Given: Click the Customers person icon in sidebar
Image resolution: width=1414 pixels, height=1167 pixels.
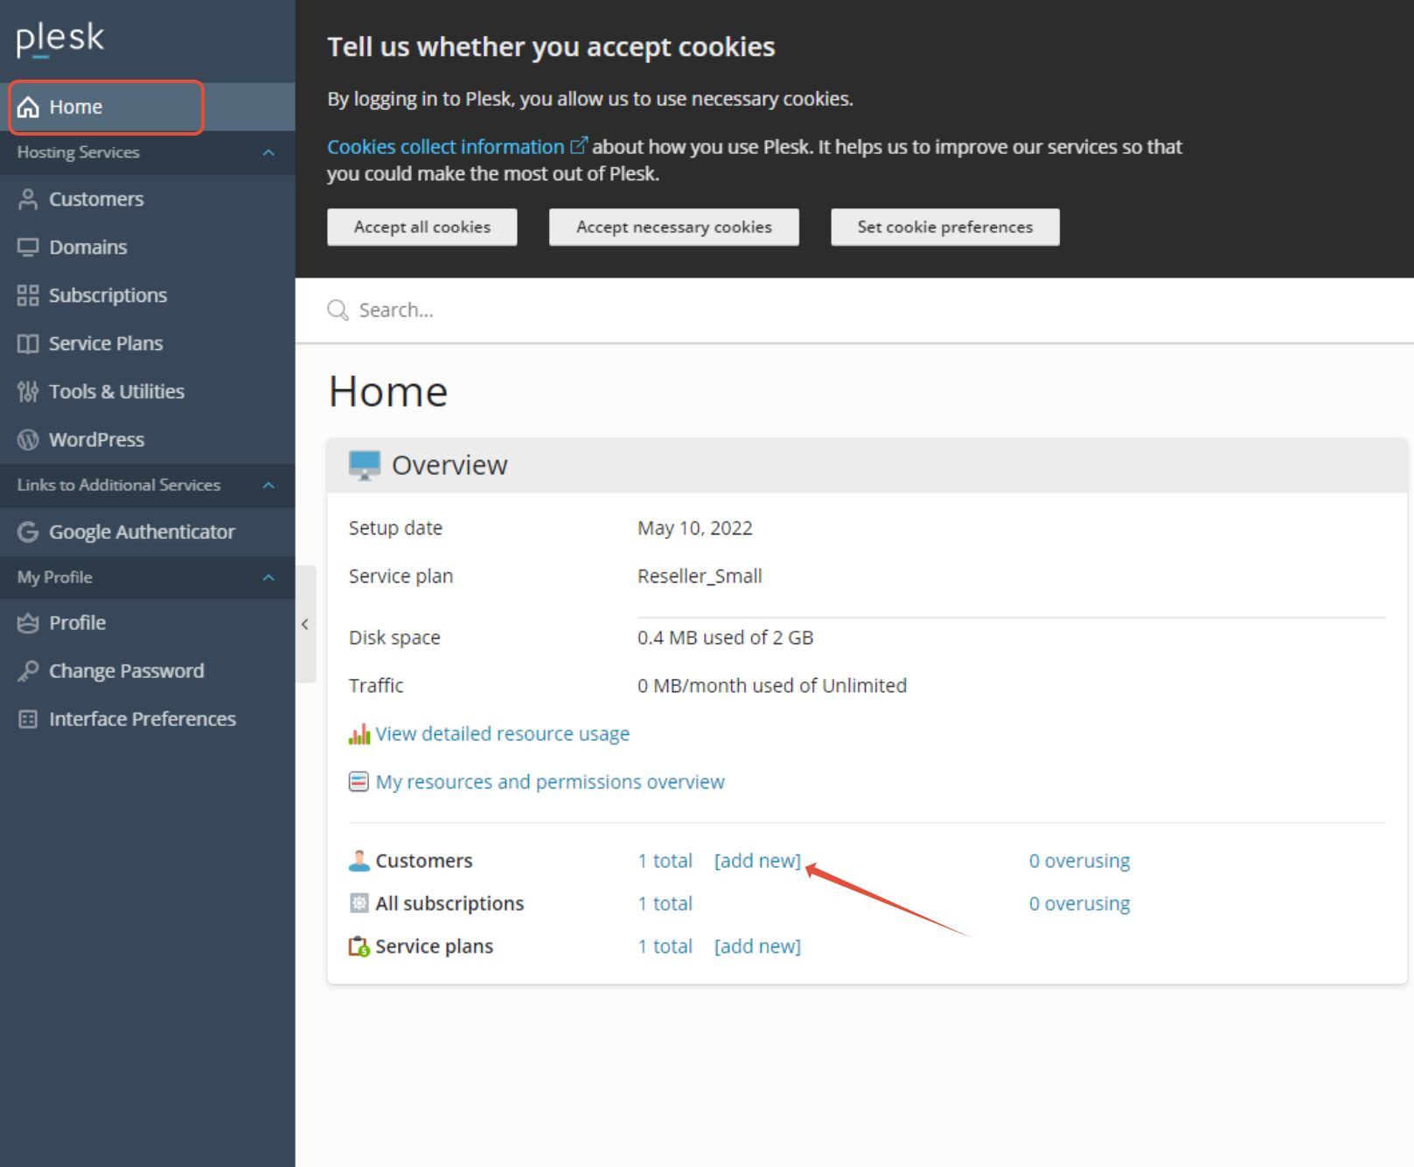Looking at the screenshot, I should coord(28,199).
